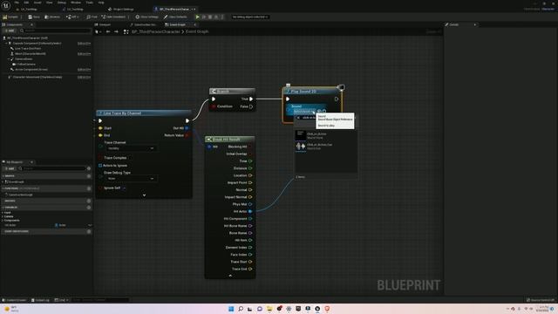The width and height of the screenshot is (558, 314).
Task: Open the debug object selector dropdown
Action: pyautogui.click(x=250, y=17)
